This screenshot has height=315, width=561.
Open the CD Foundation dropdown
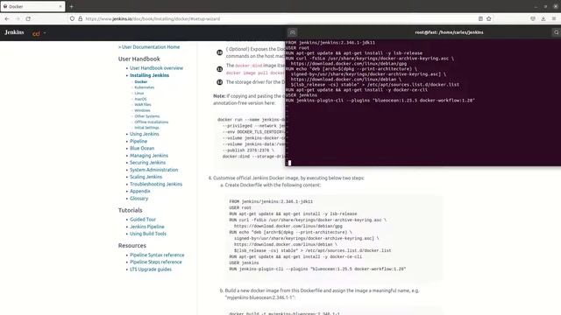click(x=39, y=33)
